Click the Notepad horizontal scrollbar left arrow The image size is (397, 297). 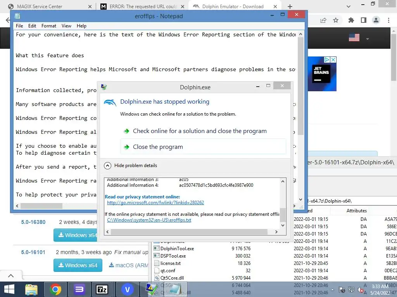coord(17,206)
